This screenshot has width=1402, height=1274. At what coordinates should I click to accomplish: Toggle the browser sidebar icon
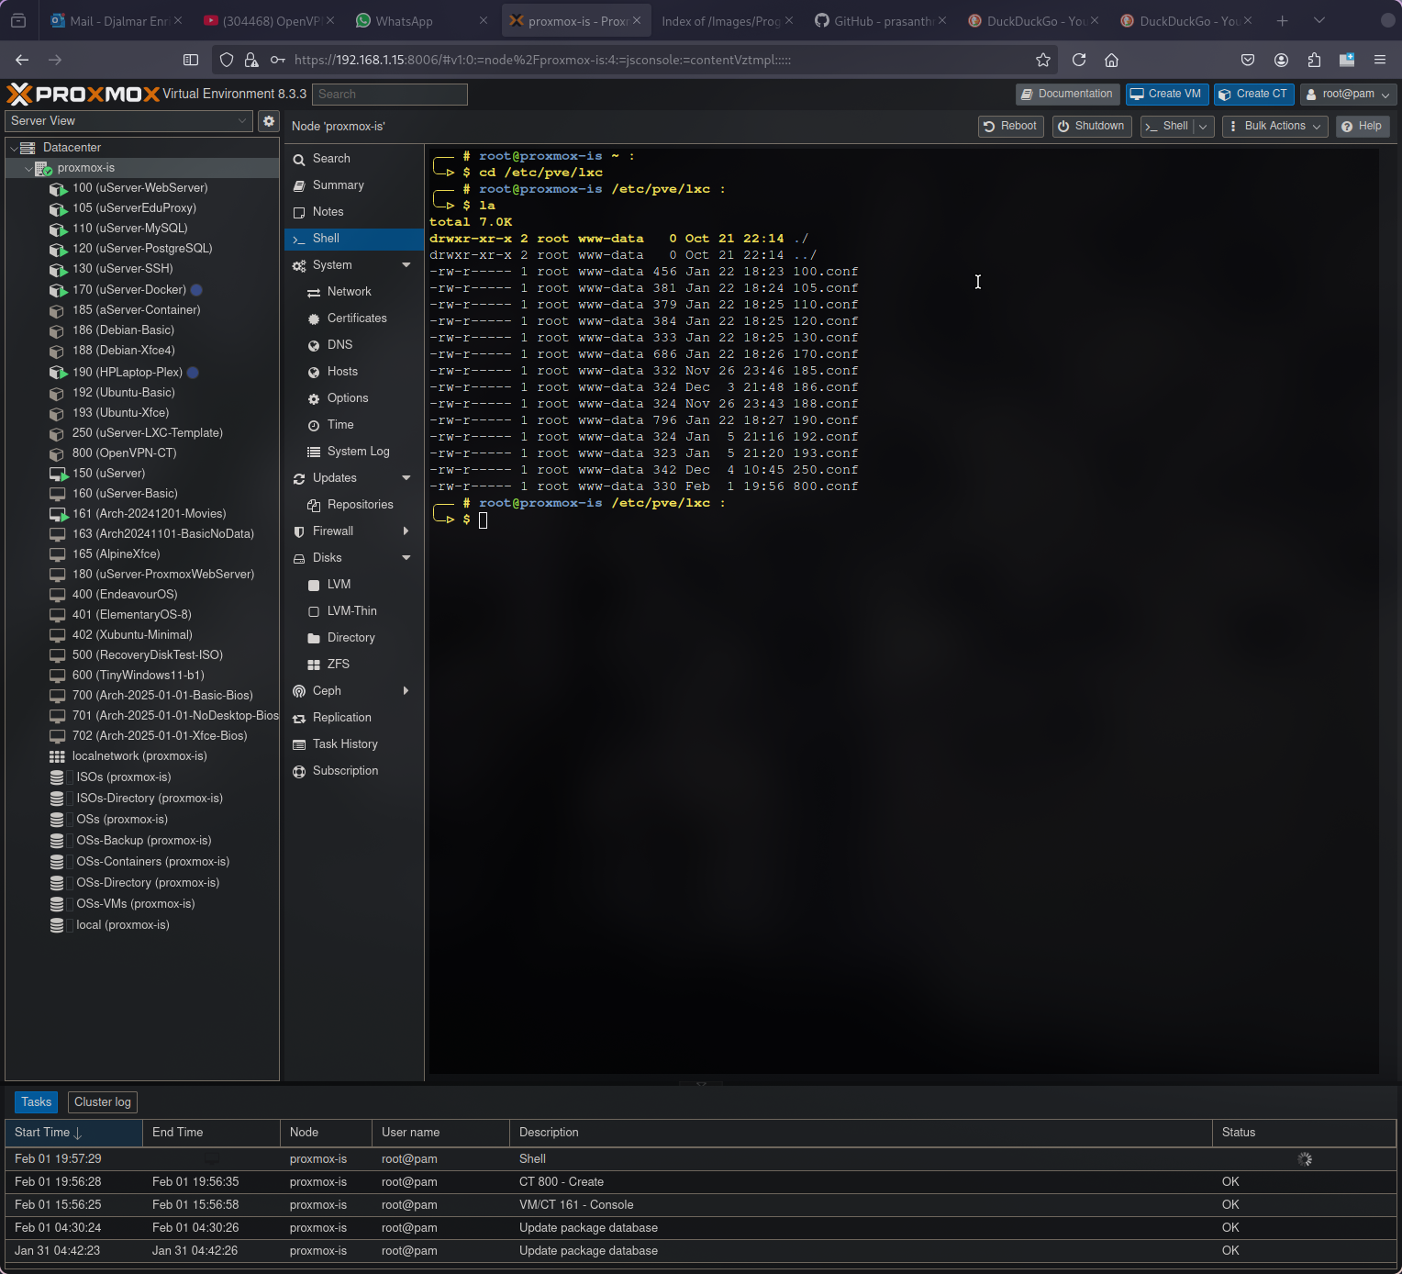coord(191,60)
